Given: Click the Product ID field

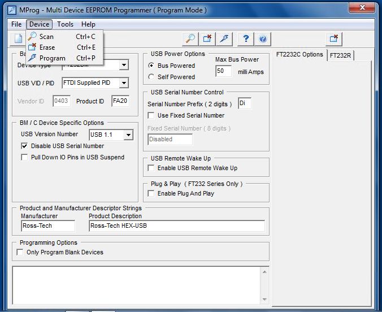Looking at the screenshot, I should (120, 101).
